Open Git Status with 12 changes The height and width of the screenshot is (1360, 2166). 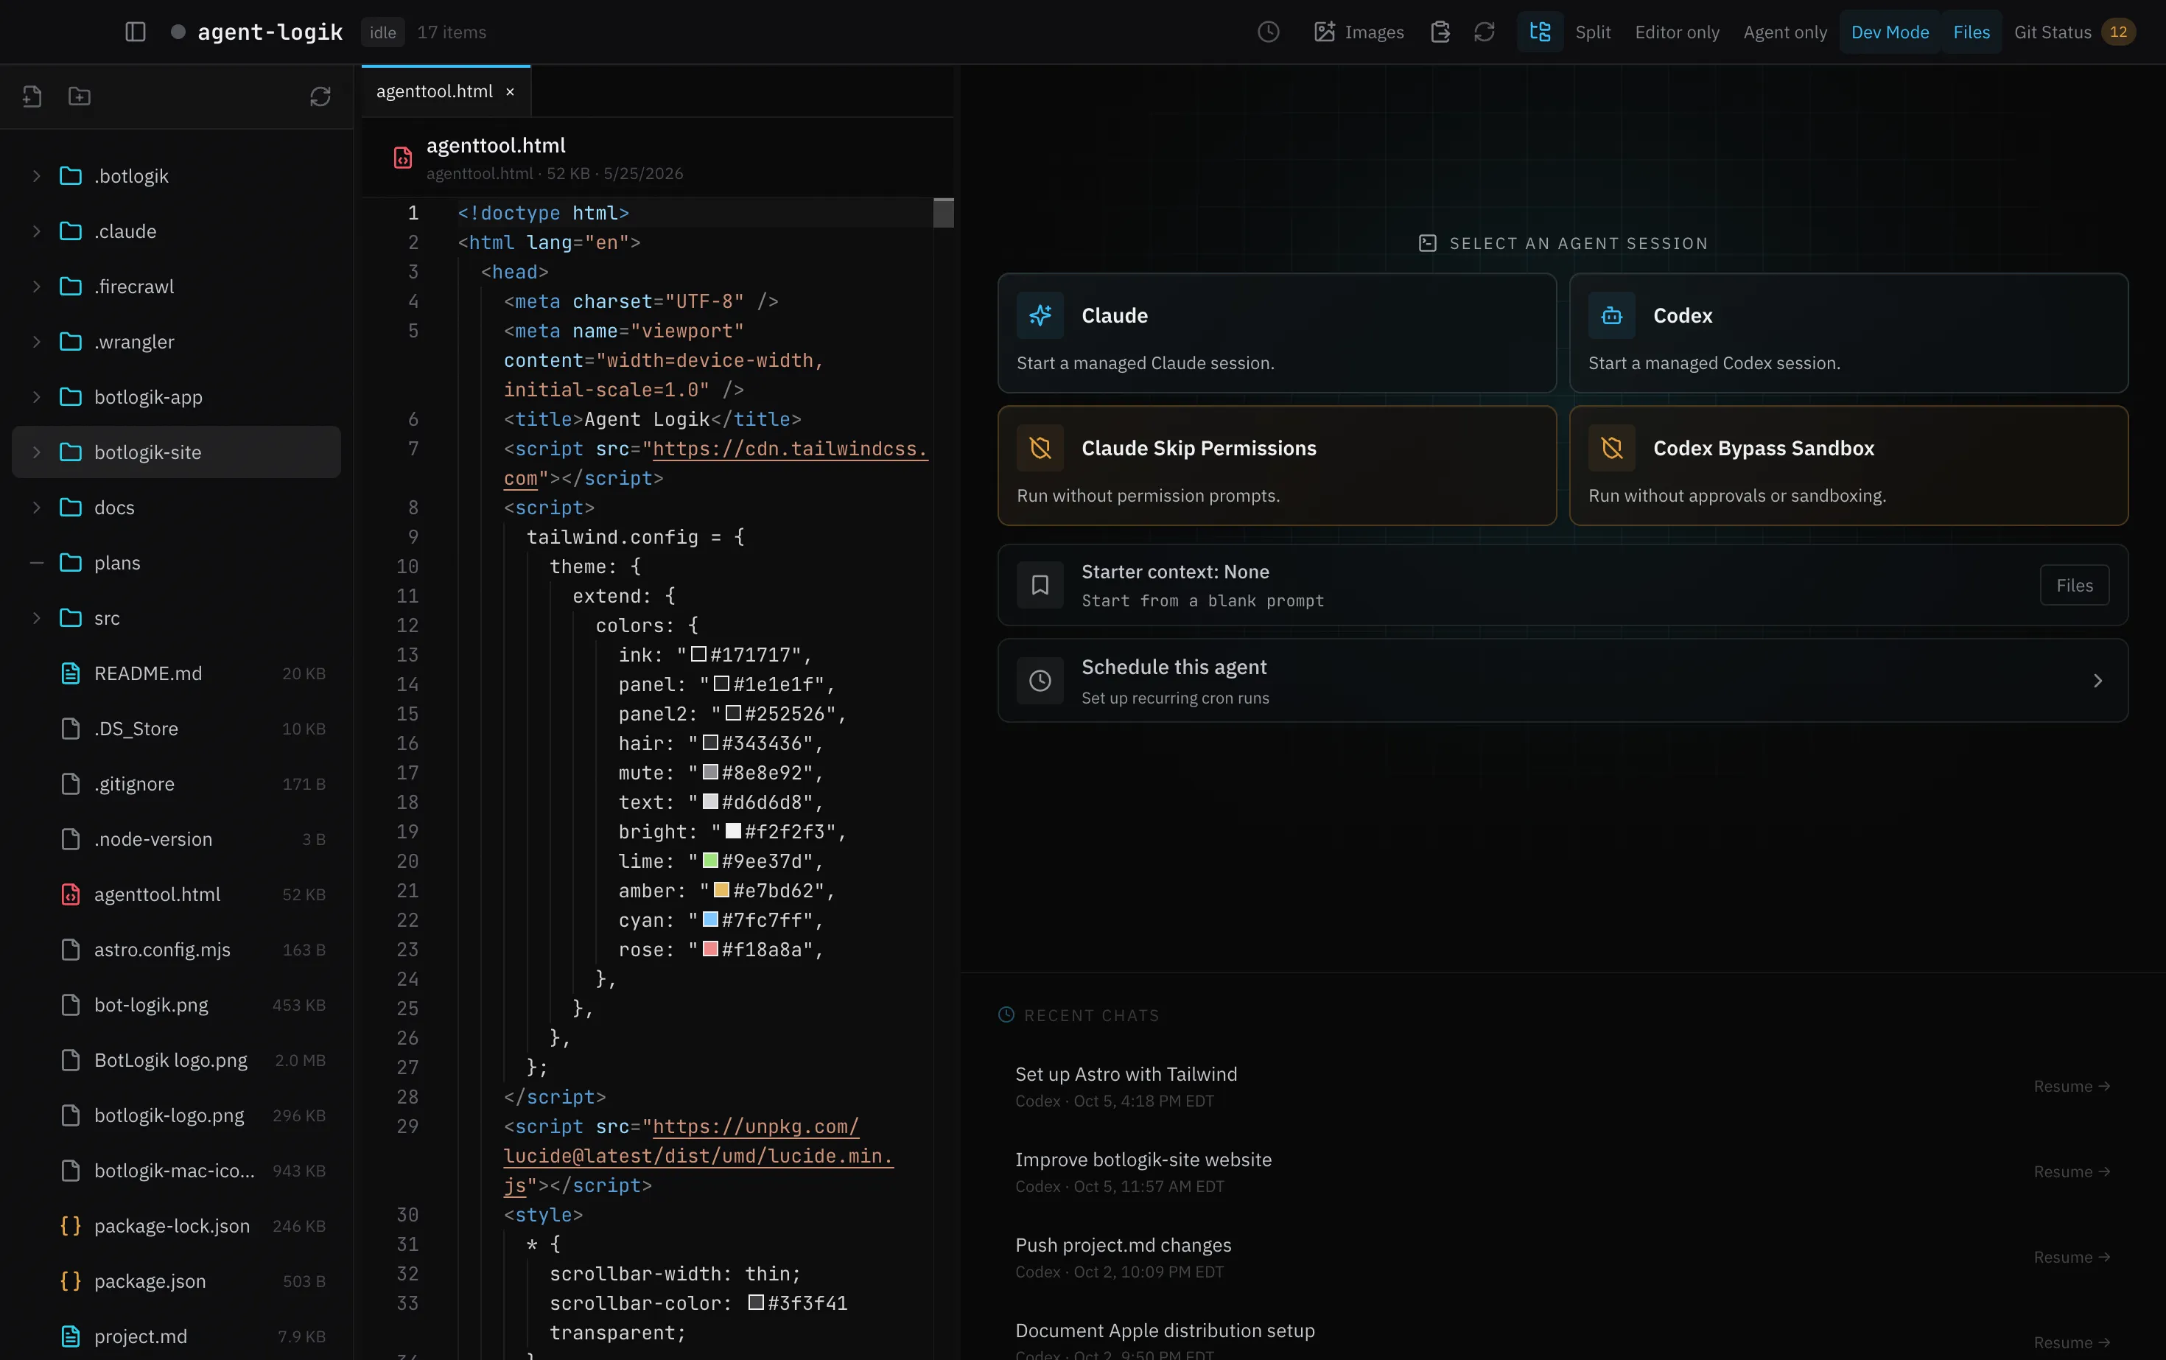[x=2074, y=32]
